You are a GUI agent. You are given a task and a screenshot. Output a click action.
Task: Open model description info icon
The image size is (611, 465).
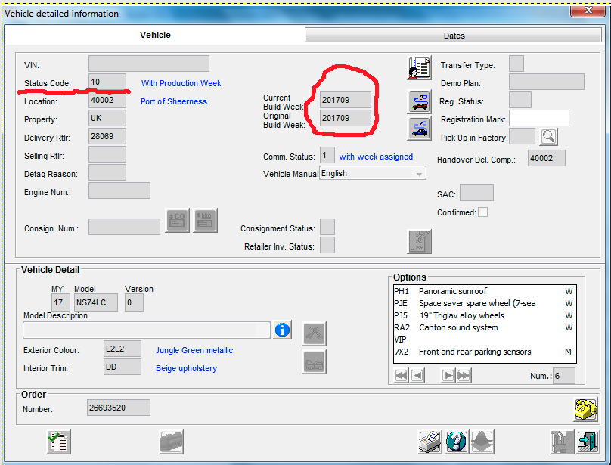coord(282,330)
